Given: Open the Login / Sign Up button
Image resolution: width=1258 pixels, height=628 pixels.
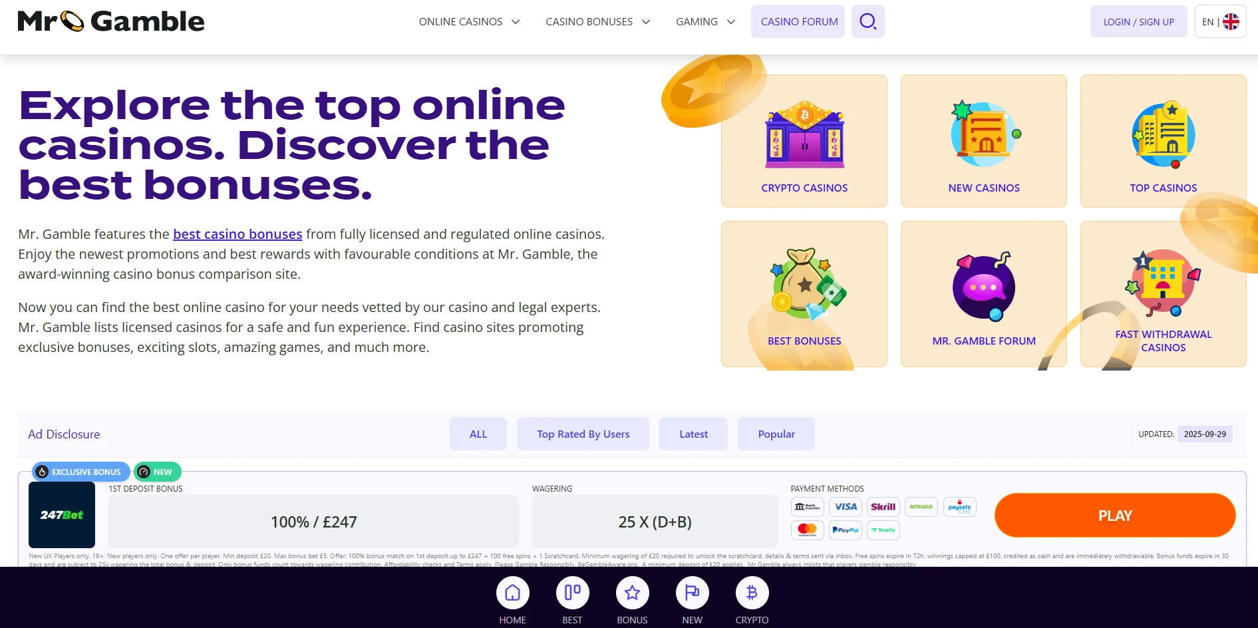Looking at the screenshot, I should [1138, 21].
